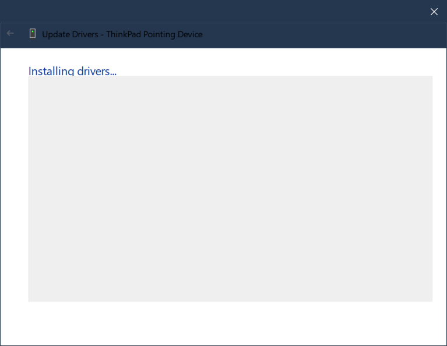Click the word "Device" in the header title
Image resolution: width=447 pixels, height=346 pixels.
click(190, 34)
